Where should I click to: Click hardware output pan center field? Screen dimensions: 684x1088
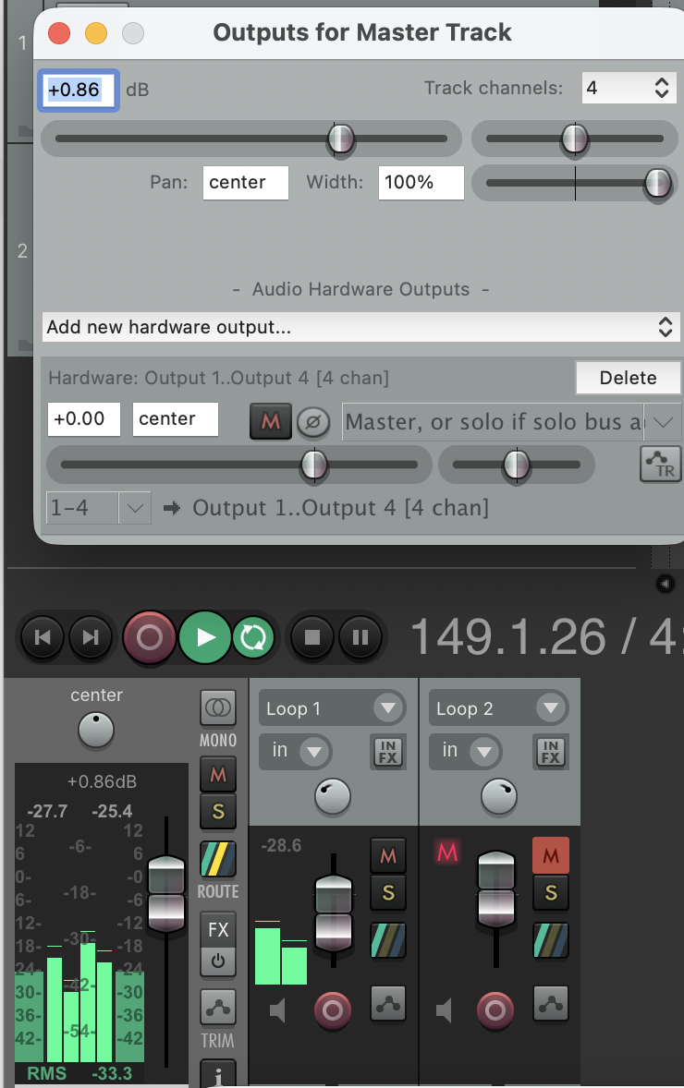point(175,419)
